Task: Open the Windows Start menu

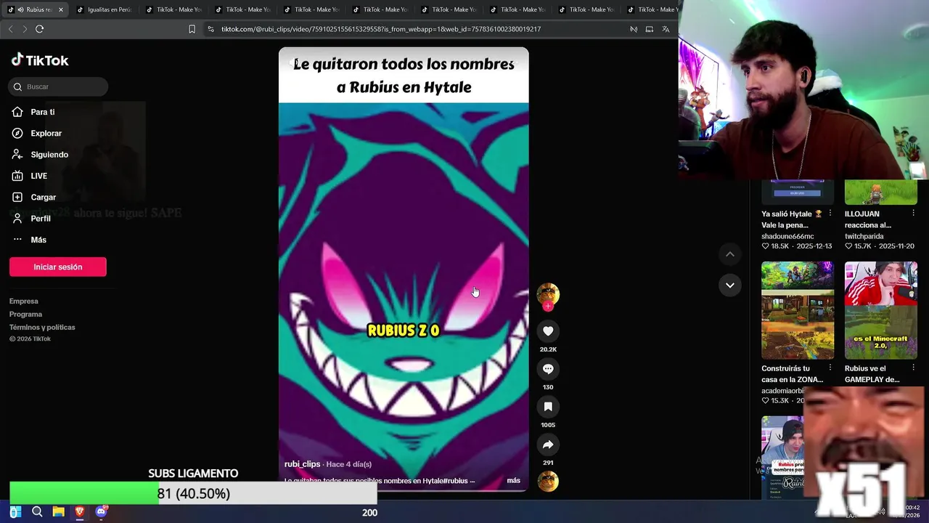Action: pyautogui.click(x=15, y=512)
